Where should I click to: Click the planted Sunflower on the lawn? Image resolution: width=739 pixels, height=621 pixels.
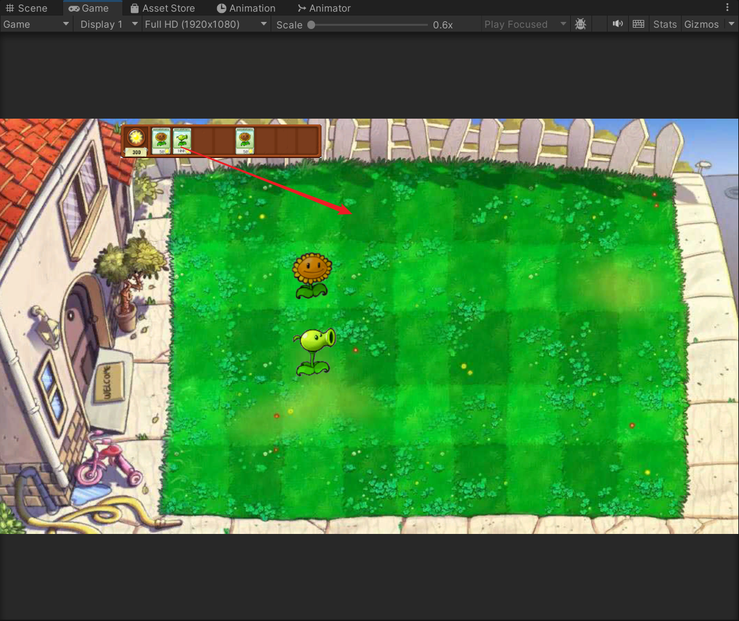312,275
